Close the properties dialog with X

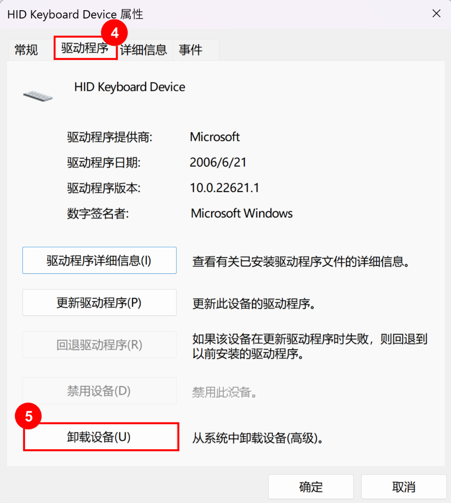coord(436,14)
